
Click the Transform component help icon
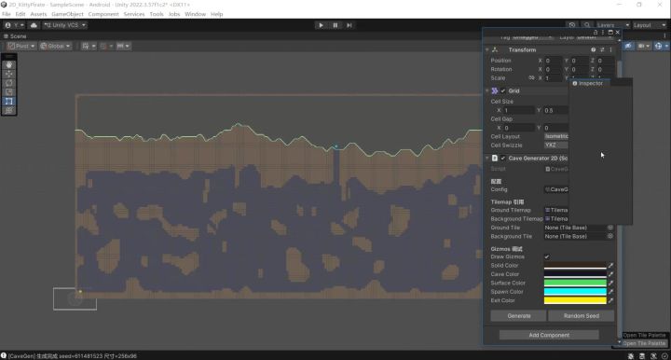(x=593, y=49)
